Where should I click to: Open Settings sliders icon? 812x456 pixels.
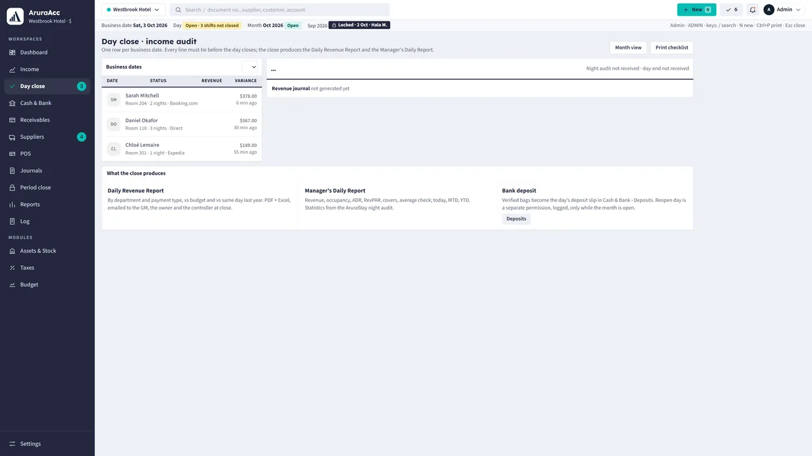pos(13,444)
